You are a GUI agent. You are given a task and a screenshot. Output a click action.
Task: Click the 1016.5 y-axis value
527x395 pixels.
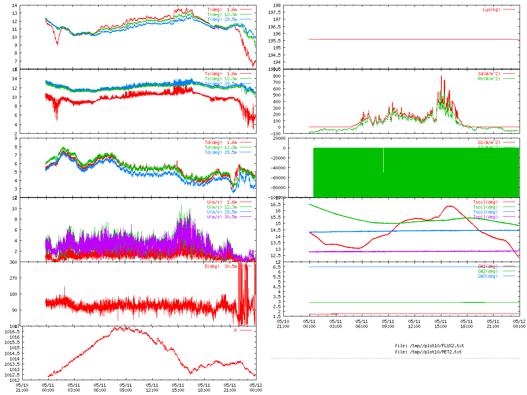pos(12,332)
